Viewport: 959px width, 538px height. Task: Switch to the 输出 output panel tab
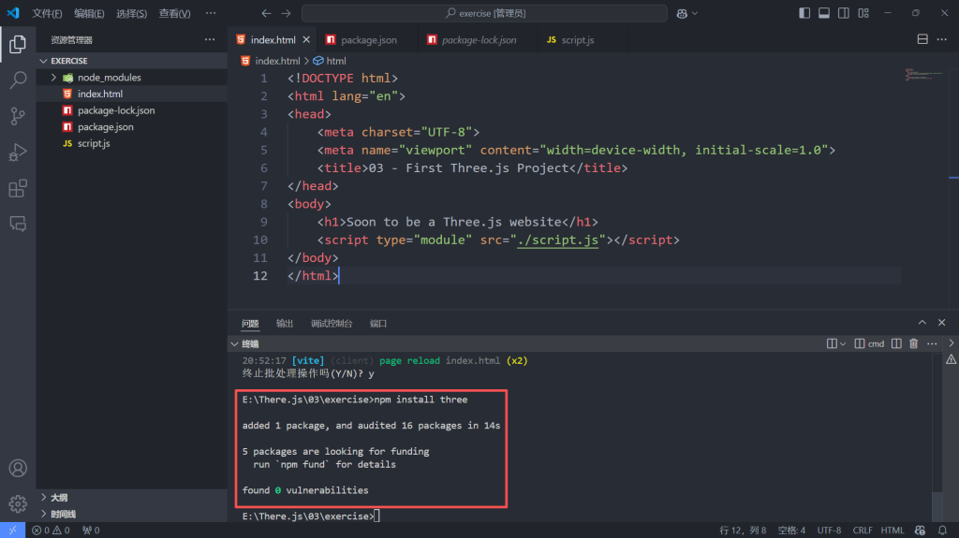pyautogui.click(x=285, y=323)
